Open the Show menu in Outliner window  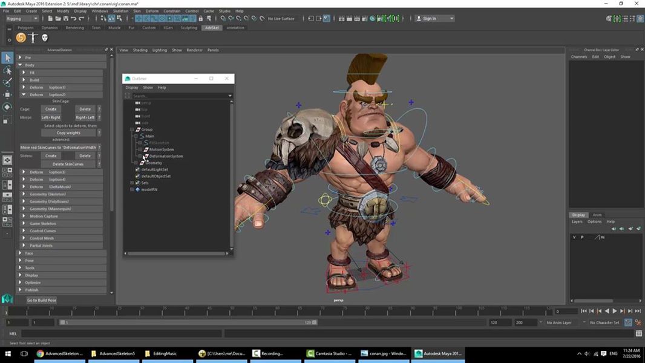coord(148,88)
